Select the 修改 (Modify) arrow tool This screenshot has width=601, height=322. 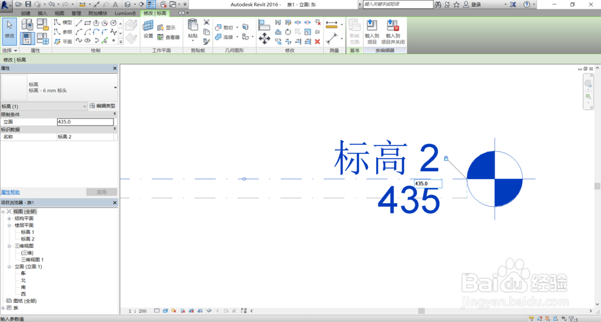tap(10, 31)
